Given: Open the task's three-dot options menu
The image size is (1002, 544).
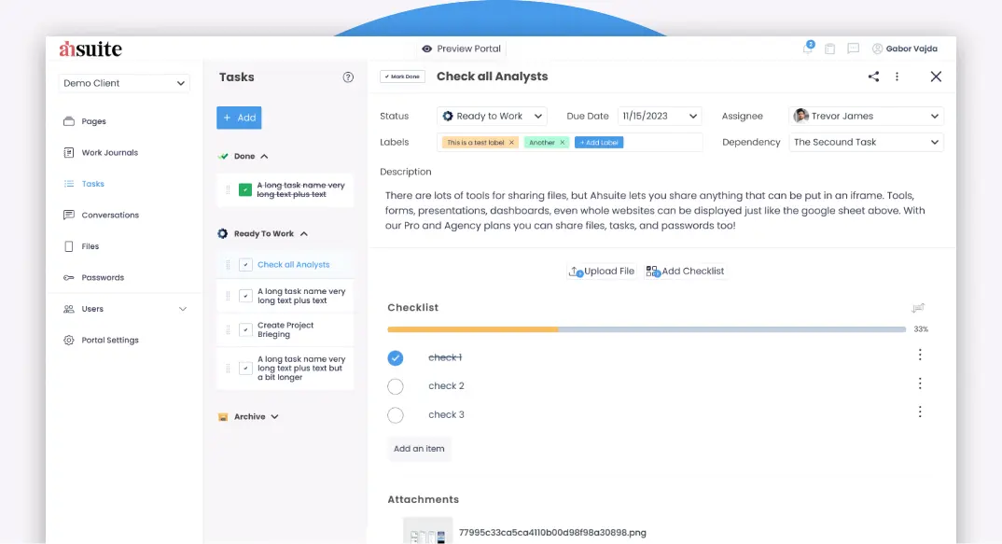Looking at the screenshot, I should pyautogui.click(x=898, y=77).
